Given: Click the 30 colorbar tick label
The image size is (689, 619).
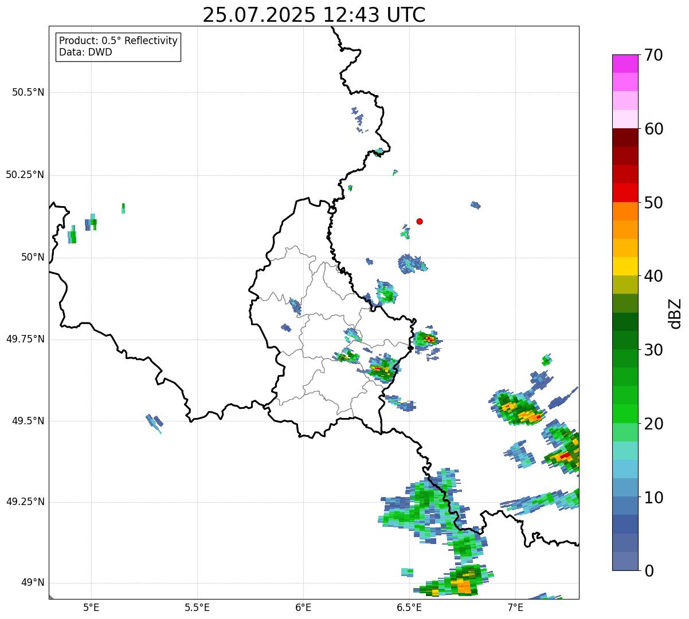Looking at the screenshot, I should pyautogui.click(x=654, y=350).
